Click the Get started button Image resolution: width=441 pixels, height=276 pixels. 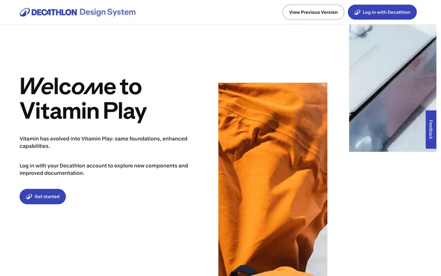[x=42, y=197]
